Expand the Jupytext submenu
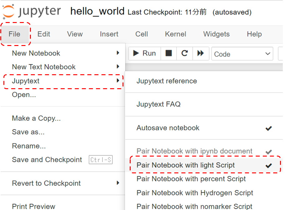The image size is (285, 210). point(63,81)
